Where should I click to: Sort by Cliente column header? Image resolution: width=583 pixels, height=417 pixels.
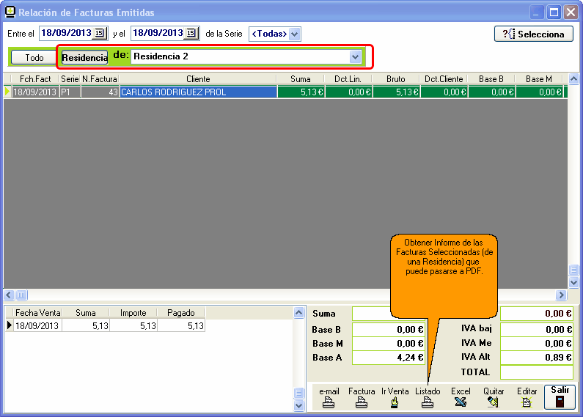198,79
